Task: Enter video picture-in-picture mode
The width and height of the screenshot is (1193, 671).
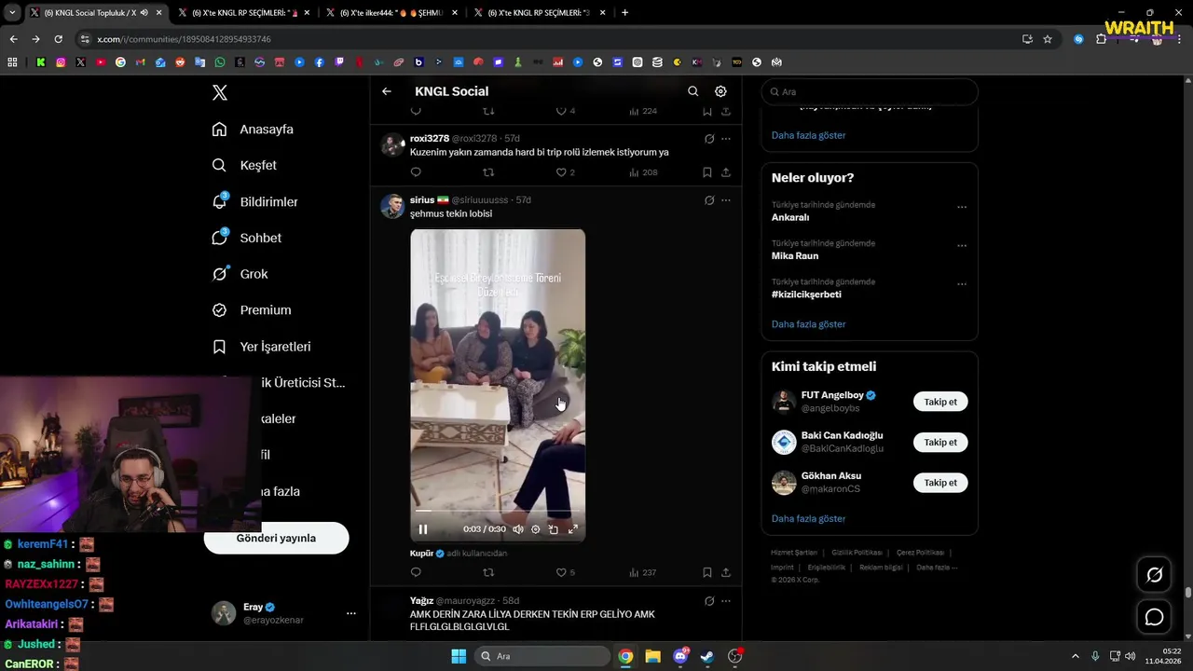Action: (x=553, y=529)
